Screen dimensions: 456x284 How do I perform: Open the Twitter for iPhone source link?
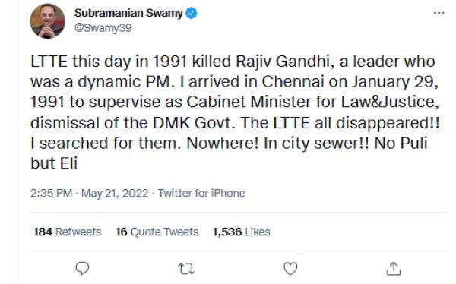click(201, 193)
